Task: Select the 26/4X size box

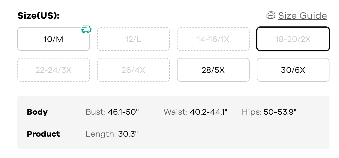Action: tap(133, 70)
